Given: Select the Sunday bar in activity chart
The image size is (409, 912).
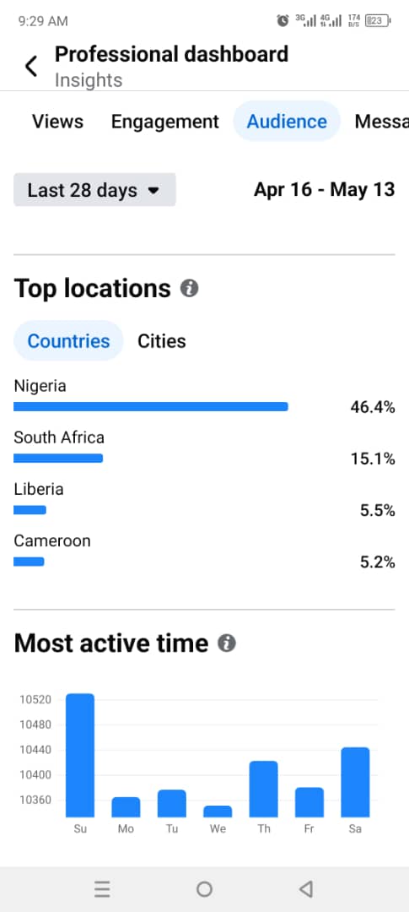Looking at the screenshot, I should coord(80,755).
